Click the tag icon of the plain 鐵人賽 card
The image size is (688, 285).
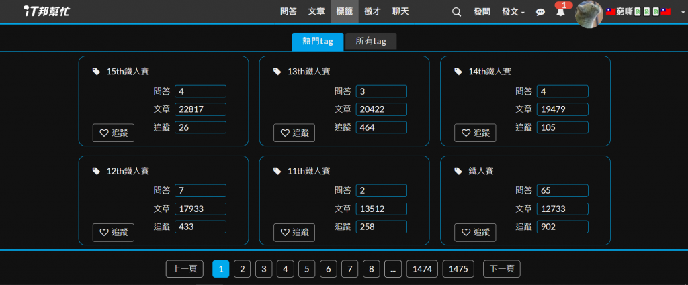458,171
